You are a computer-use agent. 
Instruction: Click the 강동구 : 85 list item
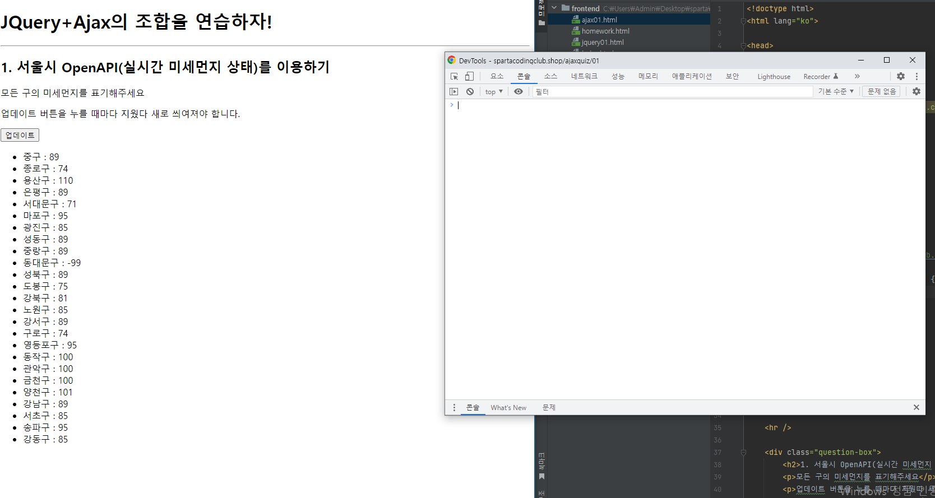tap(45, 439)
